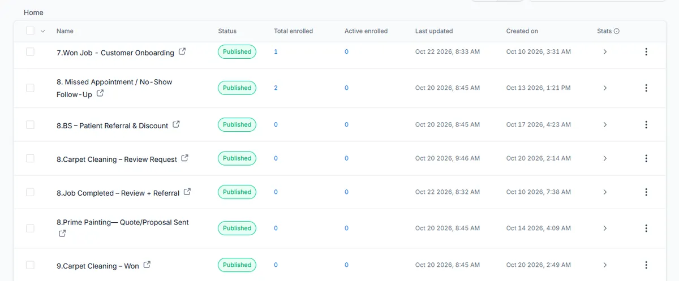Open selection dropdown chevron beside header checkbox
Screen dimensions: 679x281
click(x=42, y=31)
